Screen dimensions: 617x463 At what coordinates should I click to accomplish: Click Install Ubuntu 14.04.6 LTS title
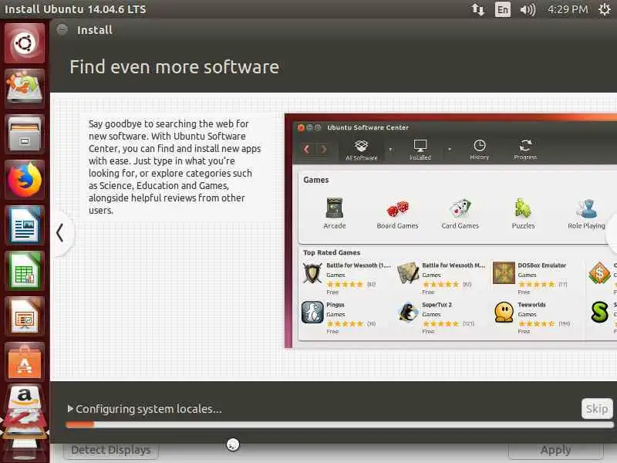pos(75,9)
